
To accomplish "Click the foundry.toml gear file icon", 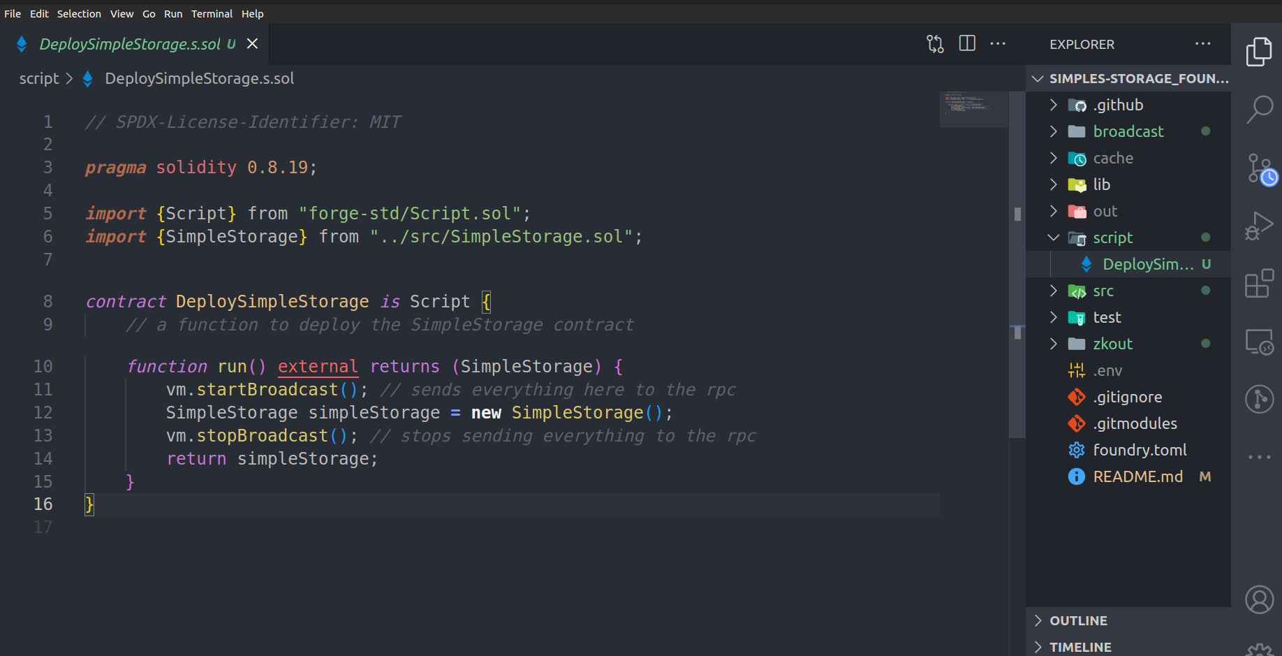I will (1077, 450).
